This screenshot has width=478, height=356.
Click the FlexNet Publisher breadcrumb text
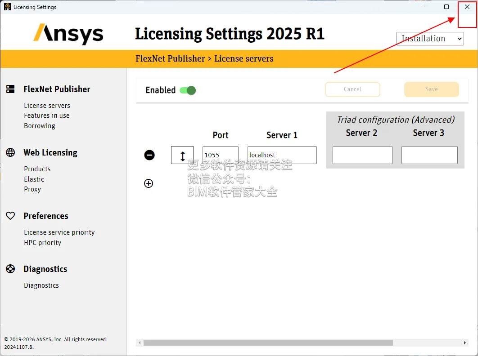tap(170, 58)
